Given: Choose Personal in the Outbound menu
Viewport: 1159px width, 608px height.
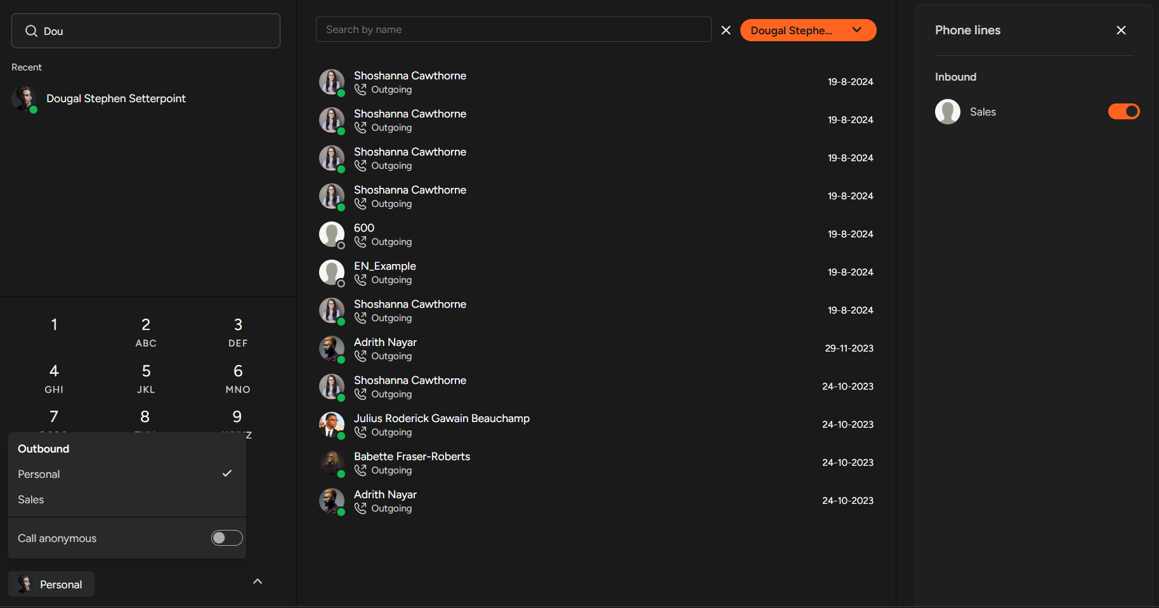Looking at the screenshot, I should tap(39, 474).
